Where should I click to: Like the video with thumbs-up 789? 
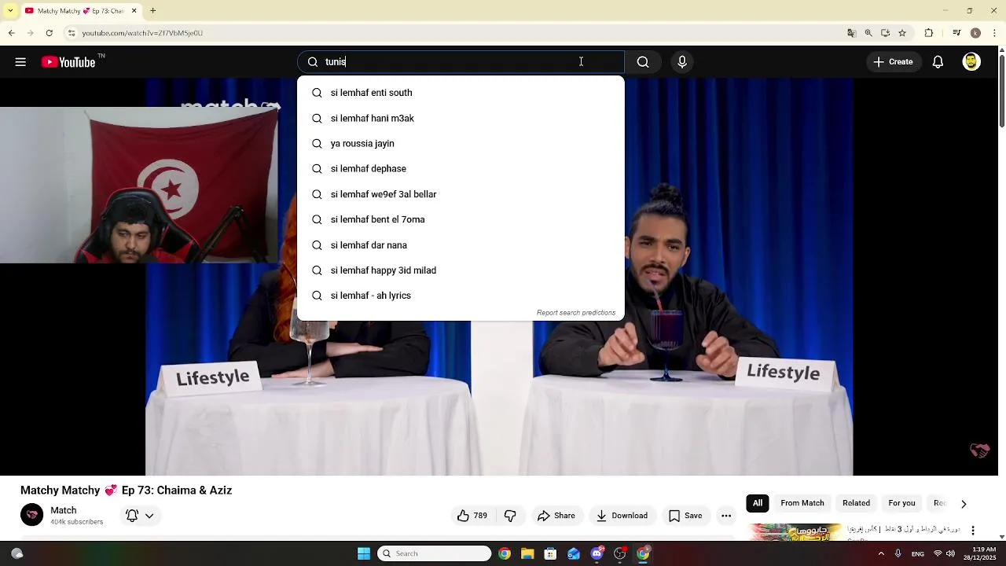(472, 516)
